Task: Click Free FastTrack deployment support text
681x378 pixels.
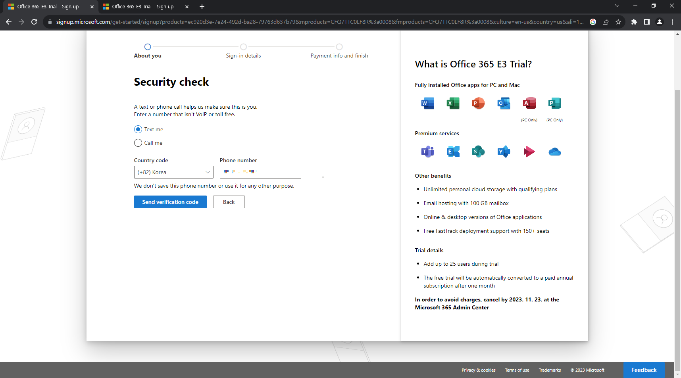Action: pos(486,231)
